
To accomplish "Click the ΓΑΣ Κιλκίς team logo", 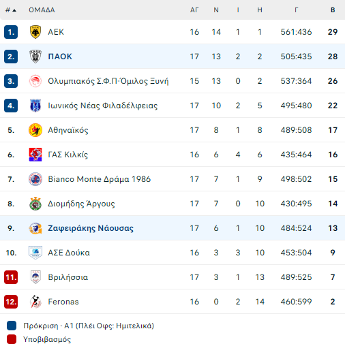I will pos(35,155).
